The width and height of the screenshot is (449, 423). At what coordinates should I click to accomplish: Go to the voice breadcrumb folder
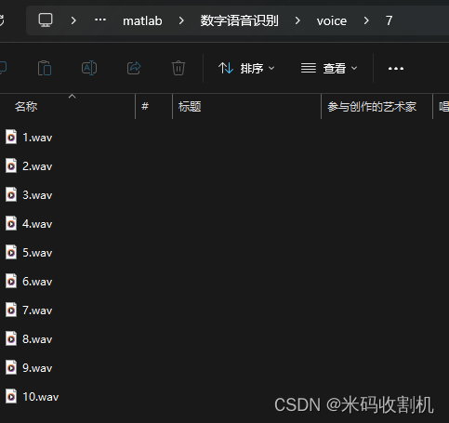[x=332, y=21]
